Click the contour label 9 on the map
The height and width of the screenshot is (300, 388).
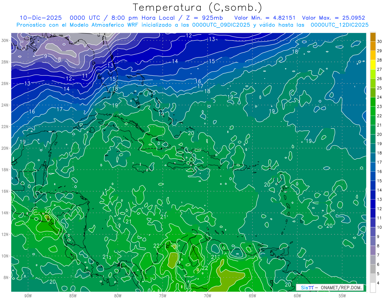click(x=46, y=56)
